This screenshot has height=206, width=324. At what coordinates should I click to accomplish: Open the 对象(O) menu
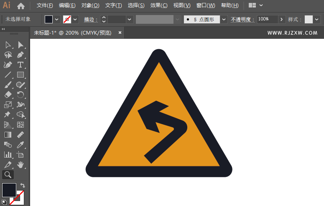[x=90, y=5]
